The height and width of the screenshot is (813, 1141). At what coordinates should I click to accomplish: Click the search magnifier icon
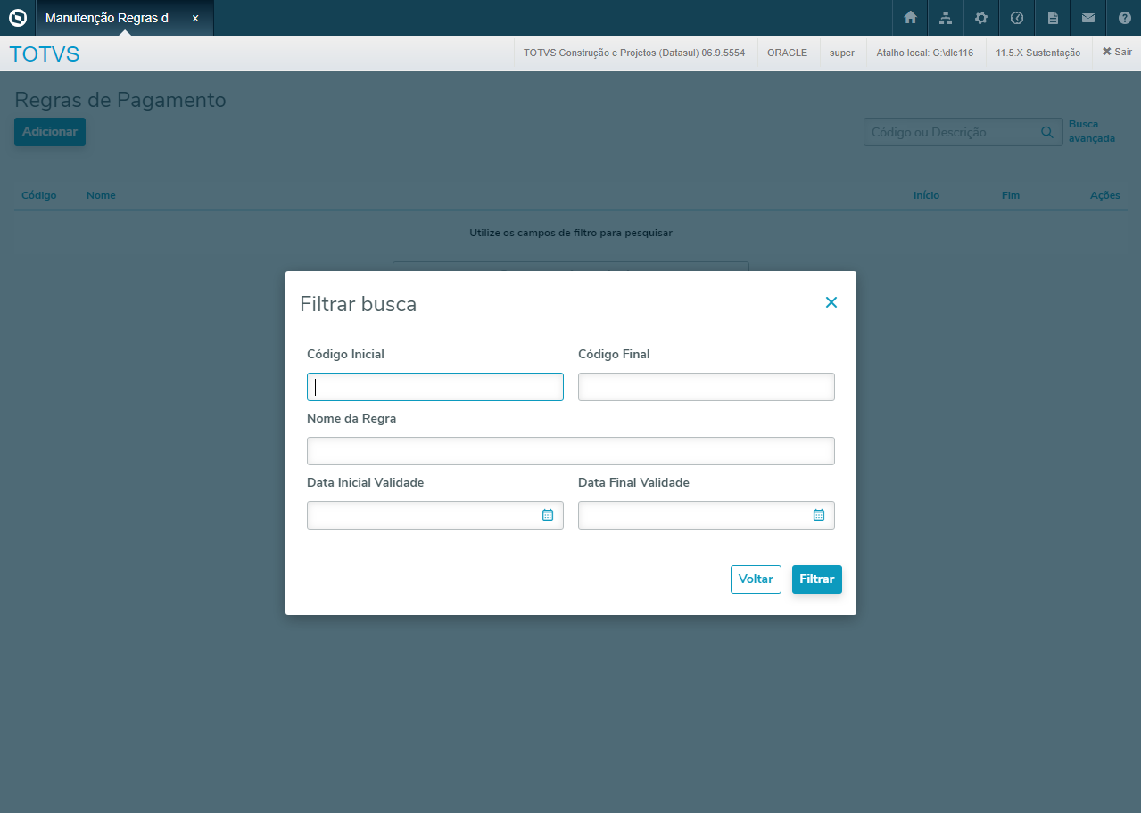1047,132
